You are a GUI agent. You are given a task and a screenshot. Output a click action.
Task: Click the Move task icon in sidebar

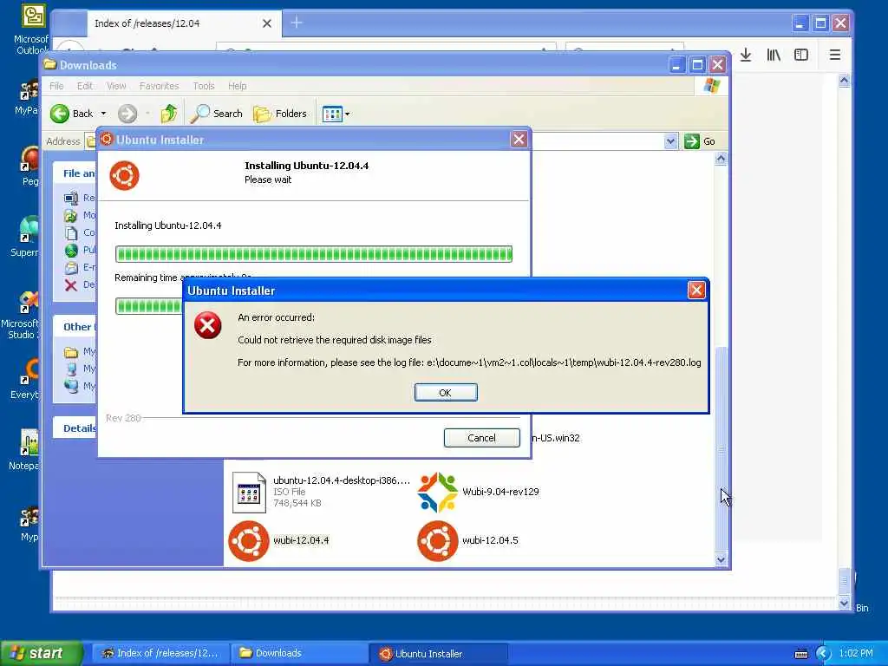click(71, 216)
